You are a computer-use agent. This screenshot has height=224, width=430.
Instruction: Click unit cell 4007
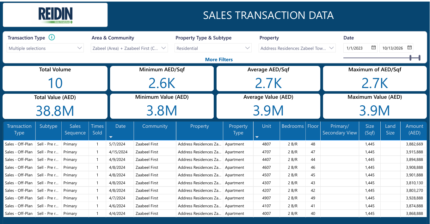tap(267, 214)
